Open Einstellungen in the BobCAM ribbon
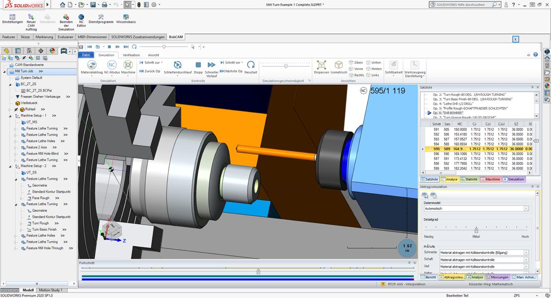The image size is (551, 298). click(12, 19)
